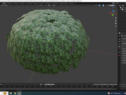Image resolution: width=126 pixels, height=95 pixels.
Task: Toggle X-ray mode
Action: pyautogui.click(x=107, y=6)
